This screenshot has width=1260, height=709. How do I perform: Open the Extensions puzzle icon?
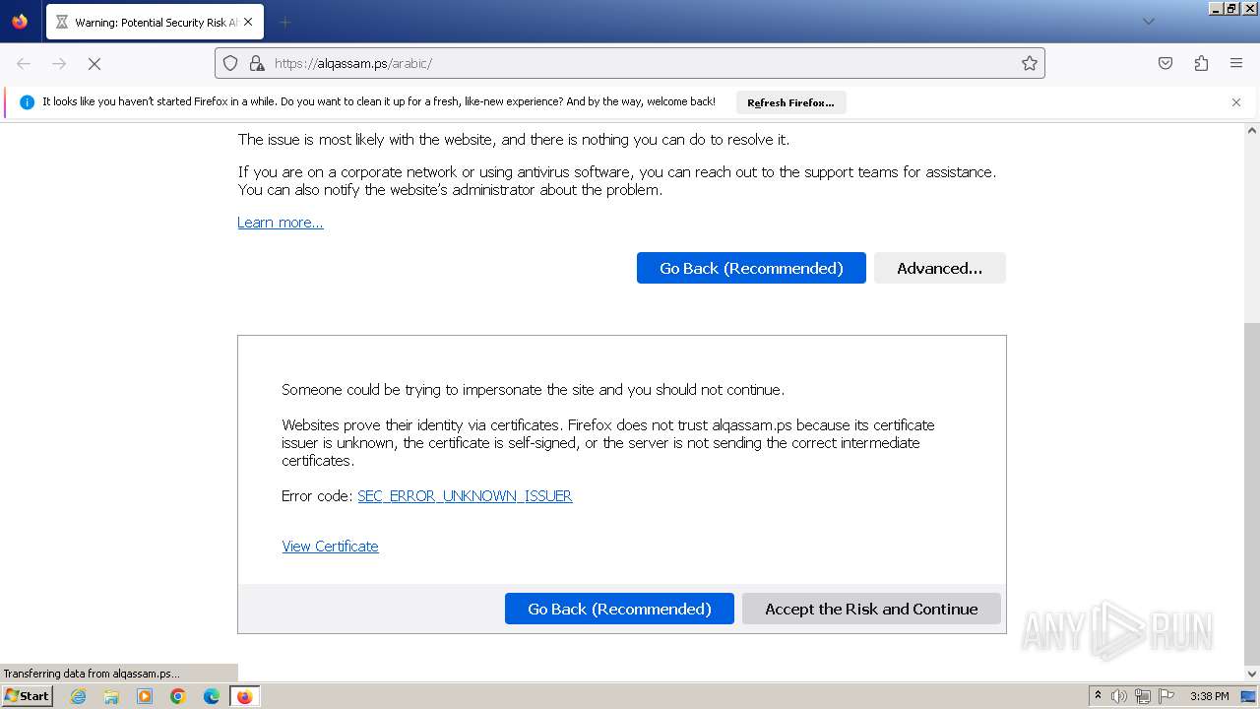click(1201, 63)
